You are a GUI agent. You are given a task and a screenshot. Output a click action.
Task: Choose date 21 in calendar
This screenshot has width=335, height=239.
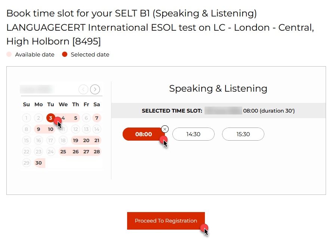point(97,141)
